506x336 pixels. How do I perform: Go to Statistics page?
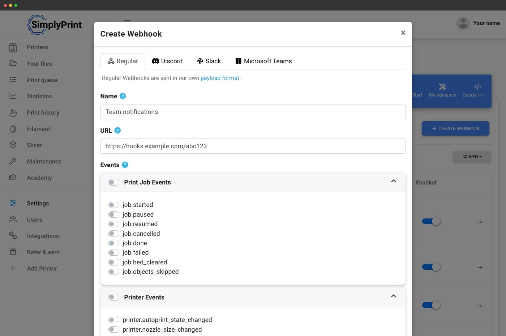click(39, 96)
